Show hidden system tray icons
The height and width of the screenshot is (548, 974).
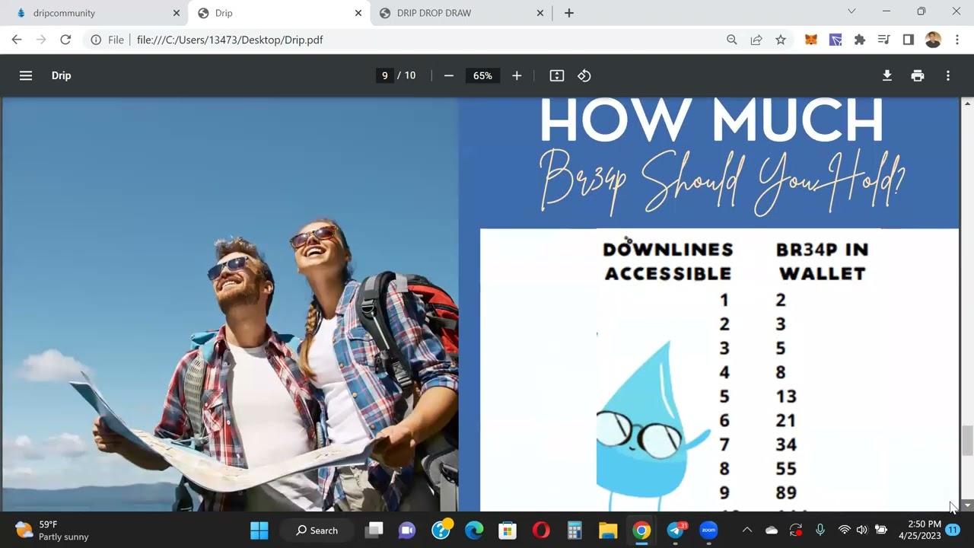pyautogui.click(x=747, y=530)
